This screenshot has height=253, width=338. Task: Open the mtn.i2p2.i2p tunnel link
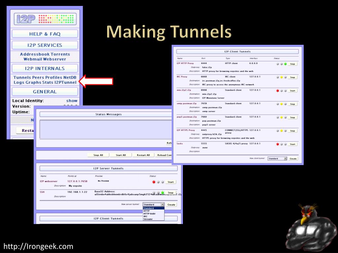point(184,90)
